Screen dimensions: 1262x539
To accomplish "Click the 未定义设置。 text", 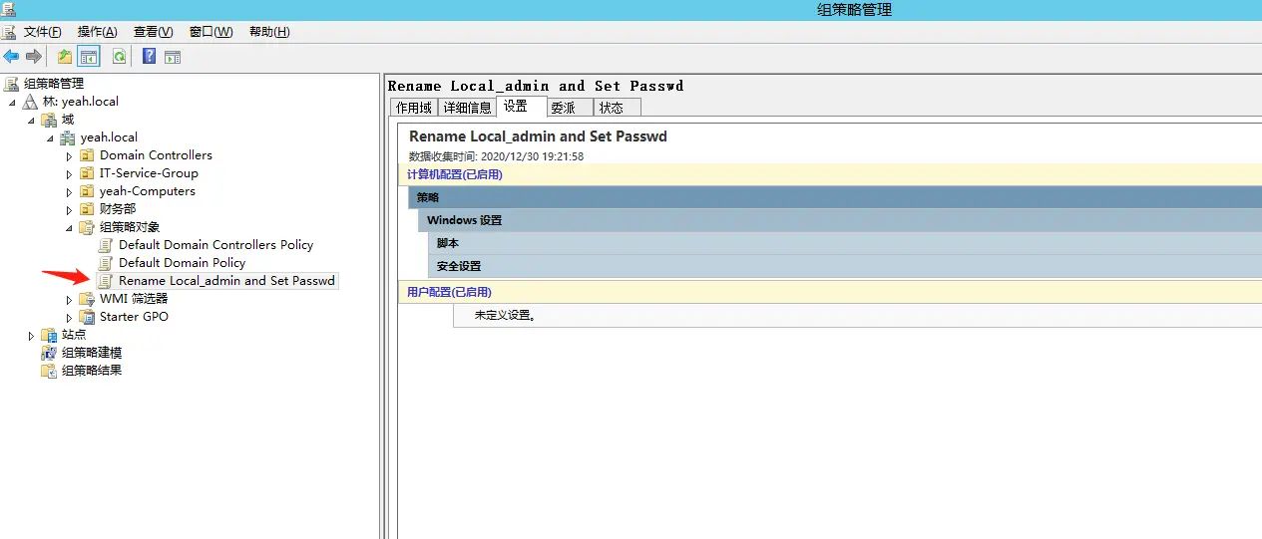I will click(x=505, y=315).
